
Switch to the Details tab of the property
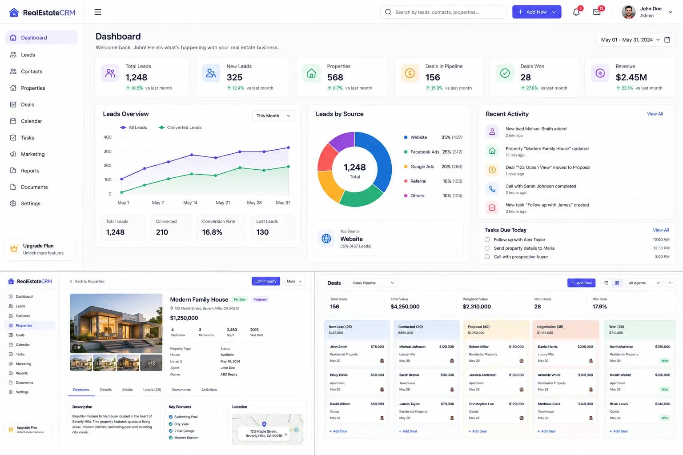click(106, 390)
